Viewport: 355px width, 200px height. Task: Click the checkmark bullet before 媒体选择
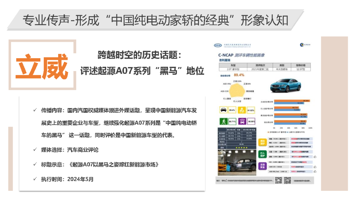[x=35, y=149]
